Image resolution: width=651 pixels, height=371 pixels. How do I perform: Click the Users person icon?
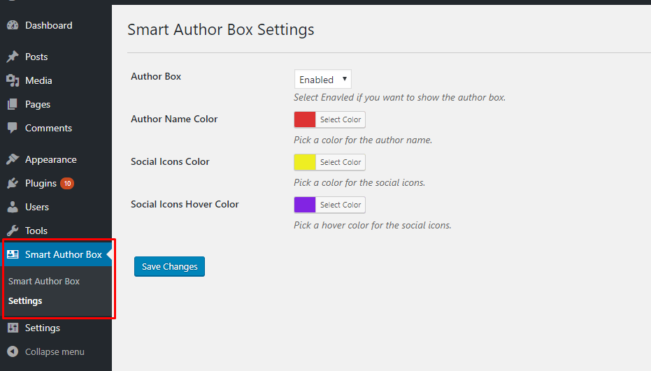(13, 207)
